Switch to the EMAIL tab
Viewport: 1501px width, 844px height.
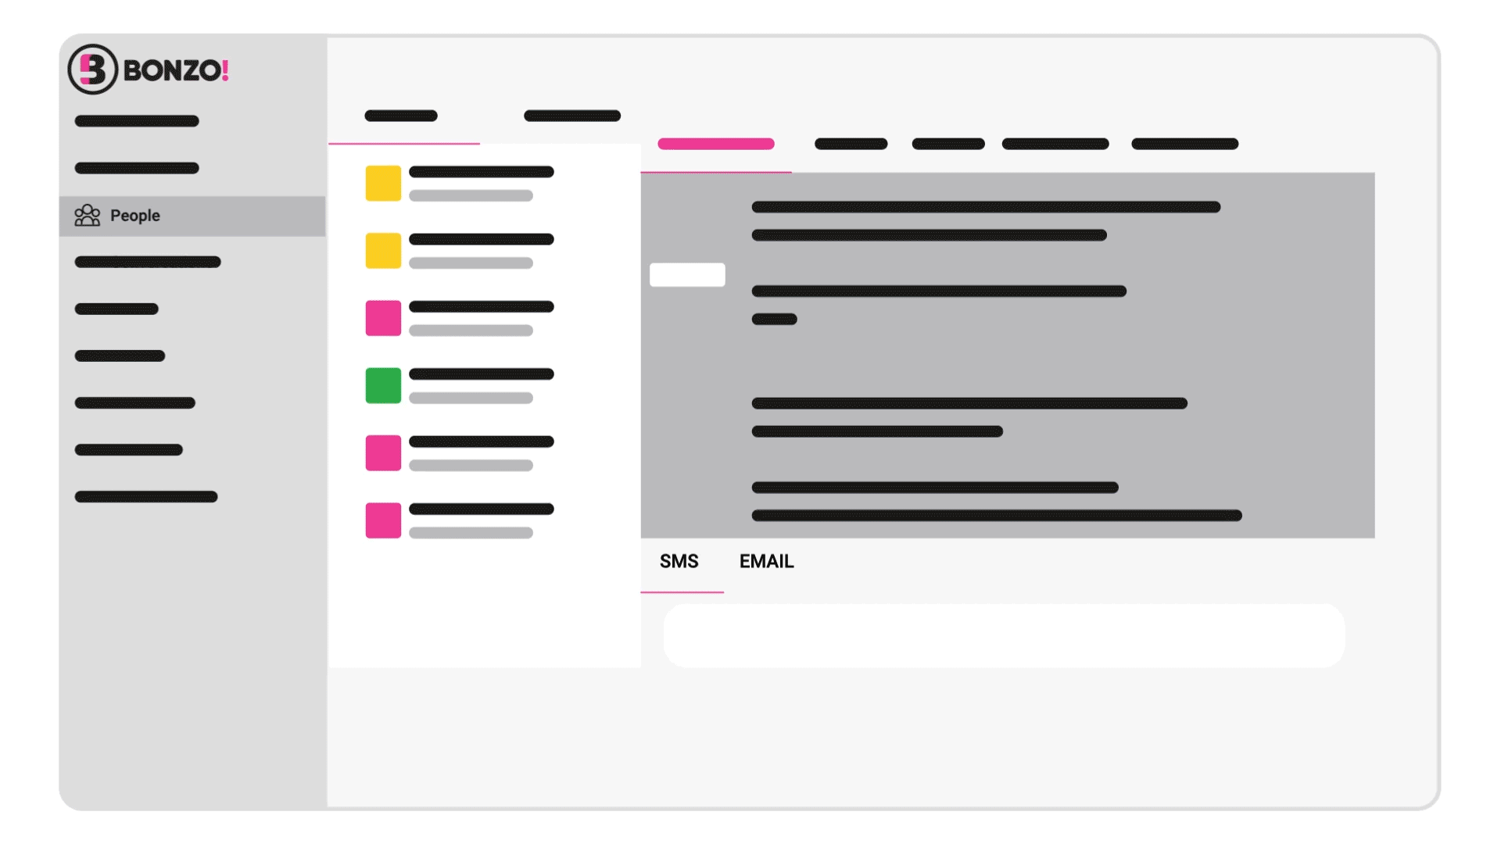point(766,560)
